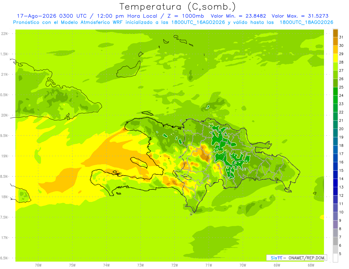This screenshot has height=269, width=349.
Task: Click the legend value 17
Action: (341, 154)
